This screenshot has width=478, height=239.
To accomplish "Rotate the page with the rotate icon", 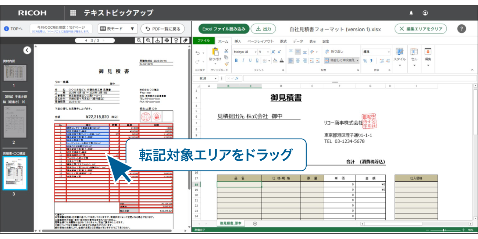I will click(176, 40).
